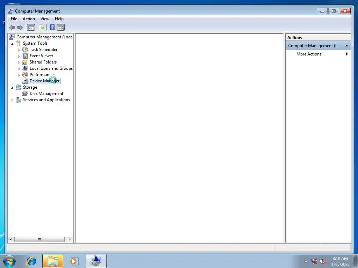The height and width of the screenshot is (268, 358).
Task: Click the network tray icon
Action: tap(314, 262)
